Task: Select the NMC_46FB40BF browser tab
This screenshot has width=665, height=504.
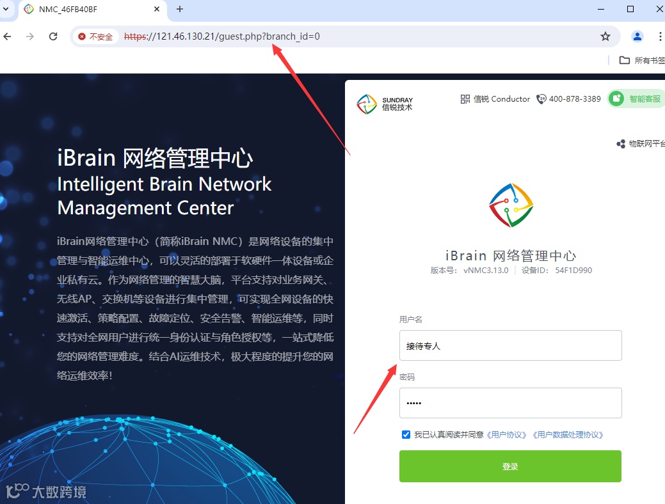Action: coord(92,10)
